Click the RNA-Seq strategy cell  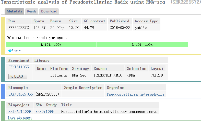point(79,75)
